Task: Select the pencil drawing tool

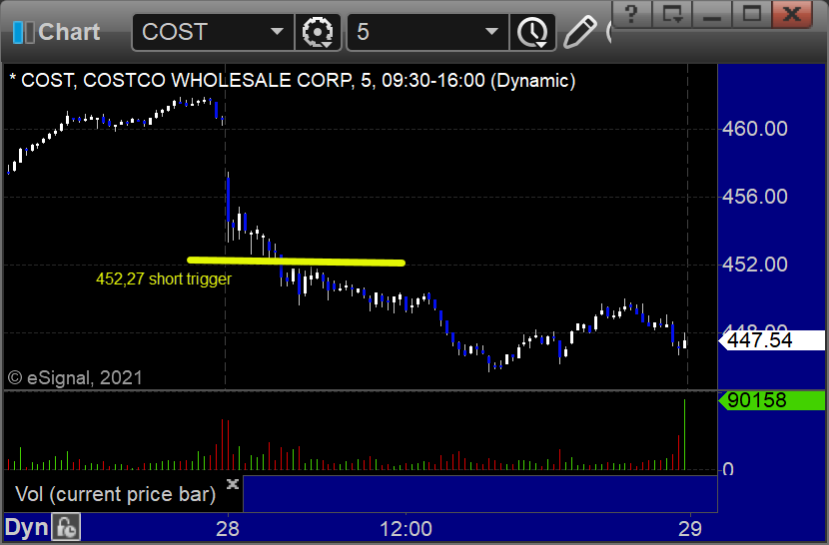Action: (580, 32)
